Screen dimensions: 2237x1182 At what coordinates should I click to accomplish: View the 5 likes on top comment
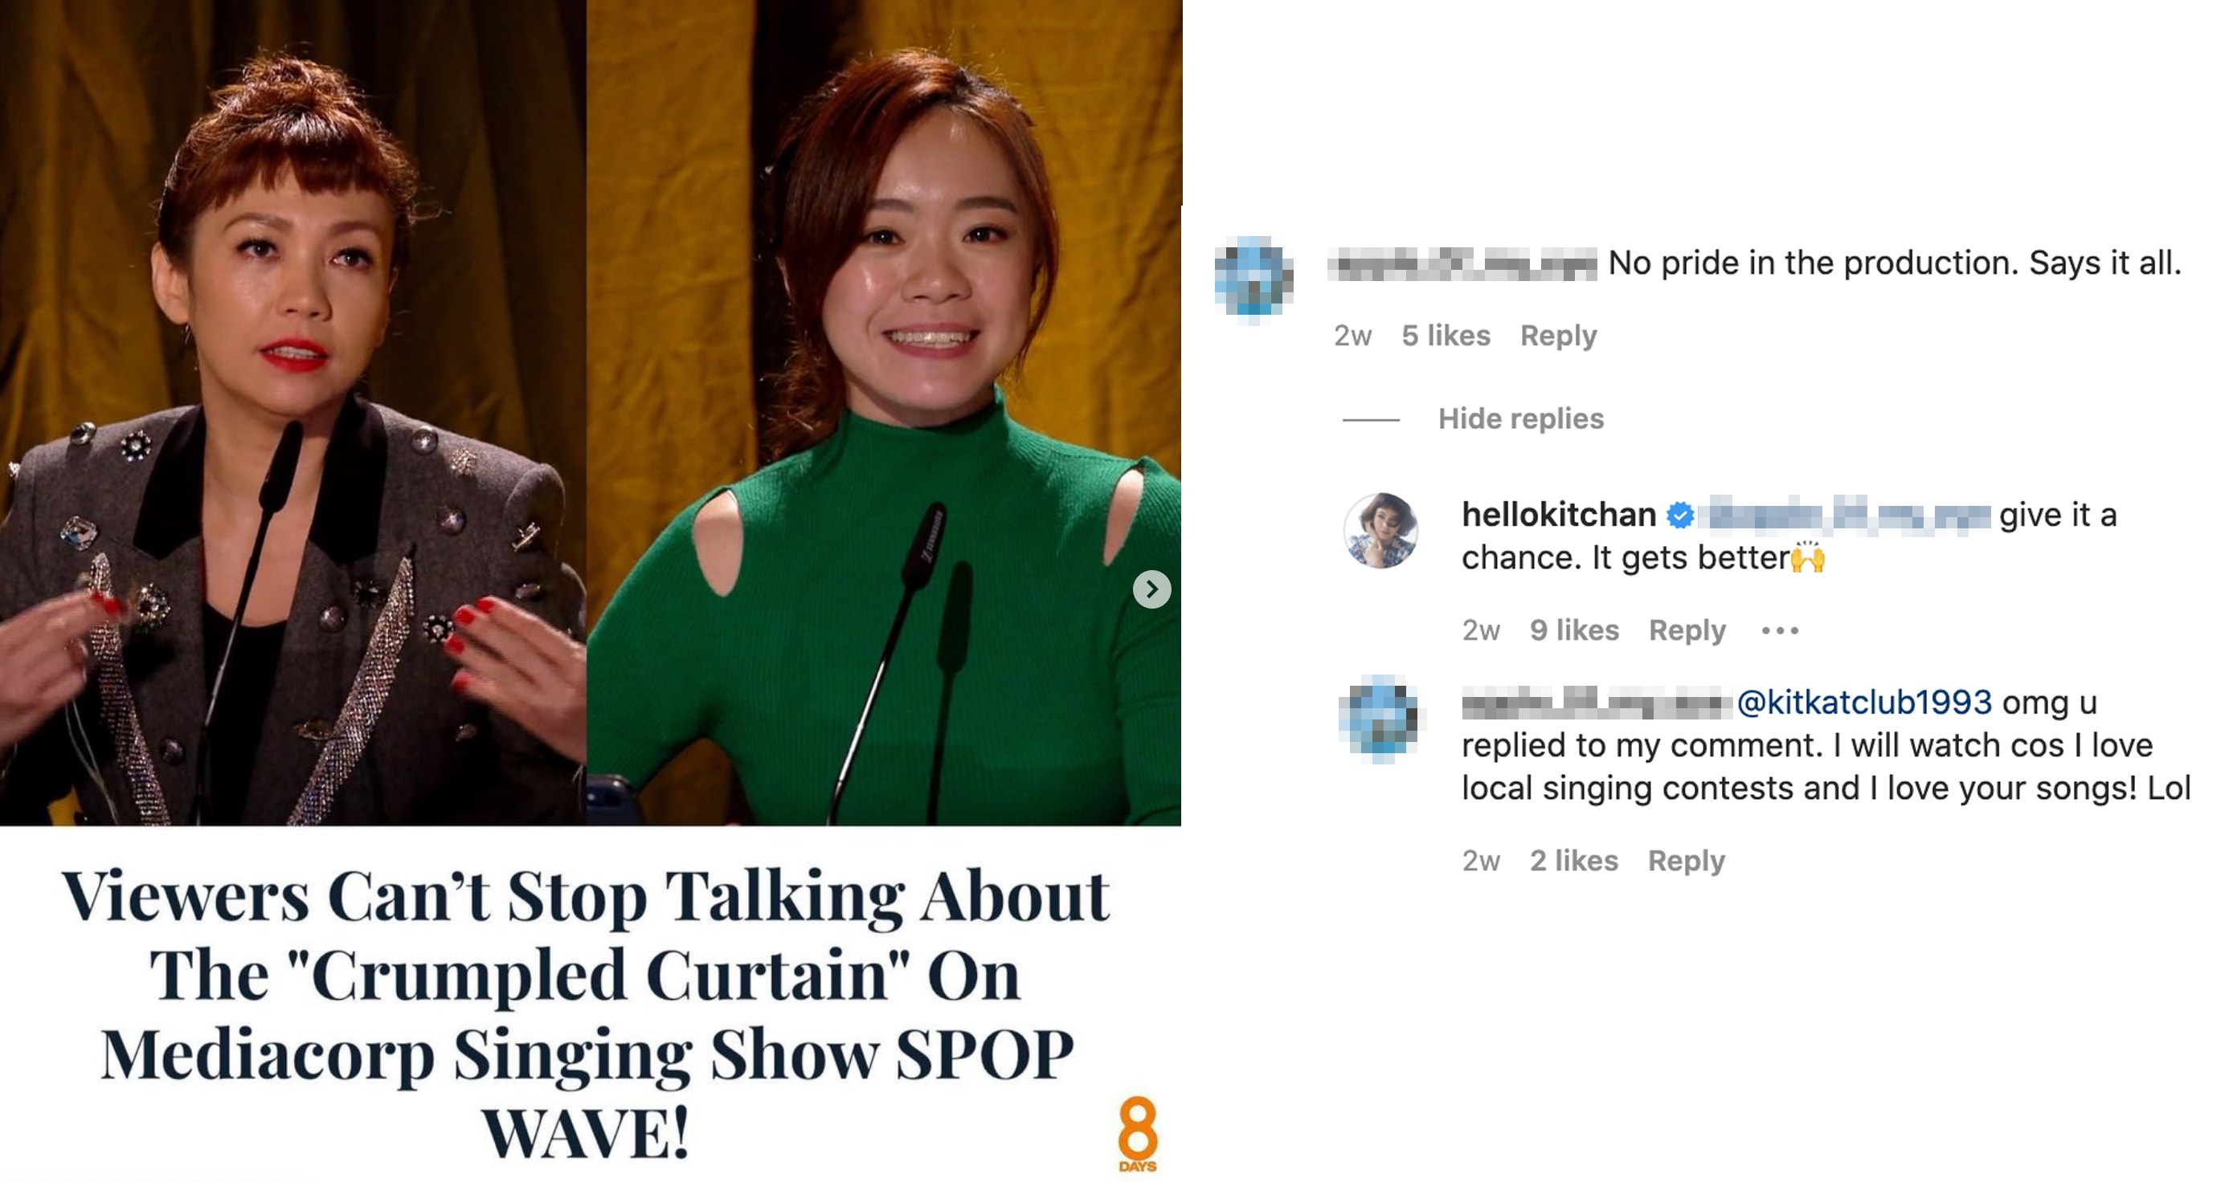click(1446, 336)
